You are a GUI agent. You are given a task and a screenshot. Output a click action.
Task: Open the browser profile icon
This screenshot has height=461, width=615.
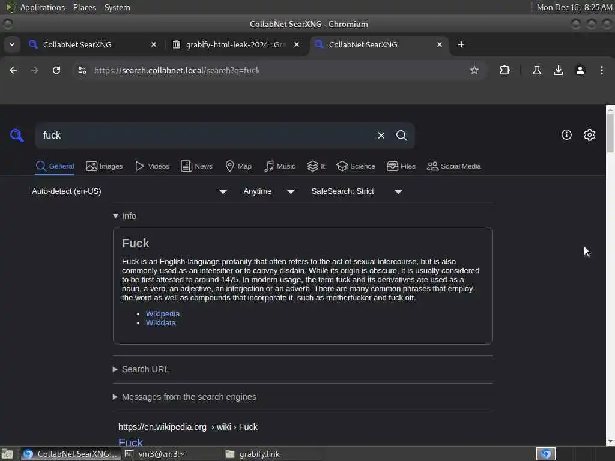580,70
